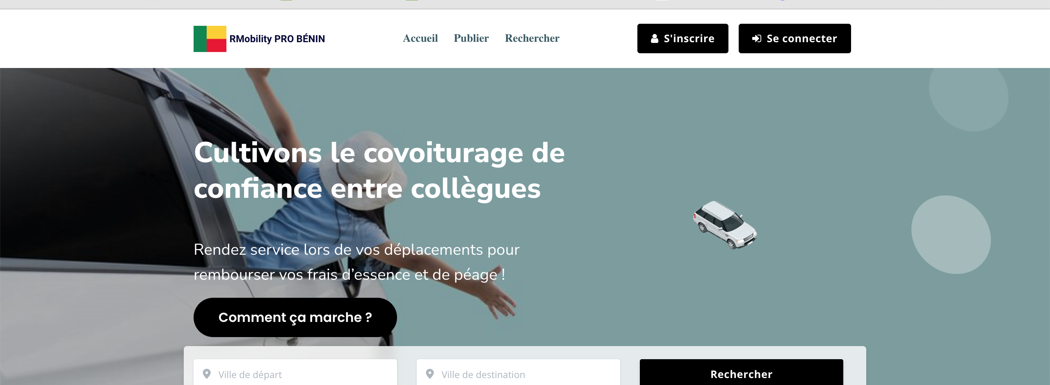Click the upper decorative circle on right

(969, 98)
